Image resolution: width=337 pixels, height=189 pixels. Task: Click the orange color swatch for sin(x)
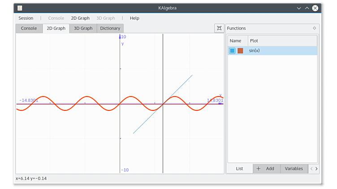[x=240, y=51]
